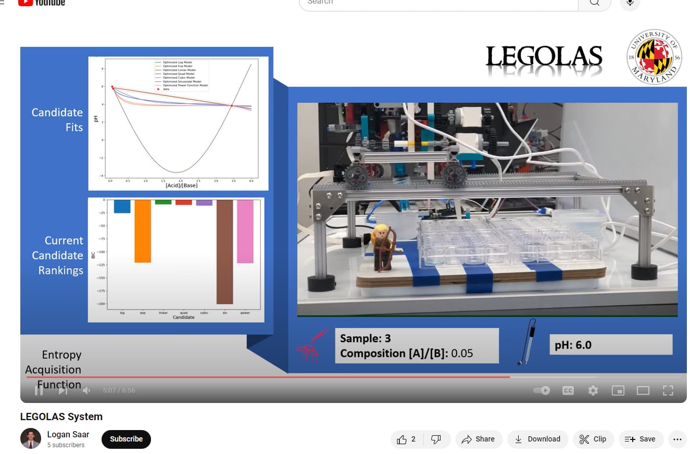The width and height of the screenshot is (690, 454).
Task: Open the Logan Saar channel name link
Action: point(68,434)
